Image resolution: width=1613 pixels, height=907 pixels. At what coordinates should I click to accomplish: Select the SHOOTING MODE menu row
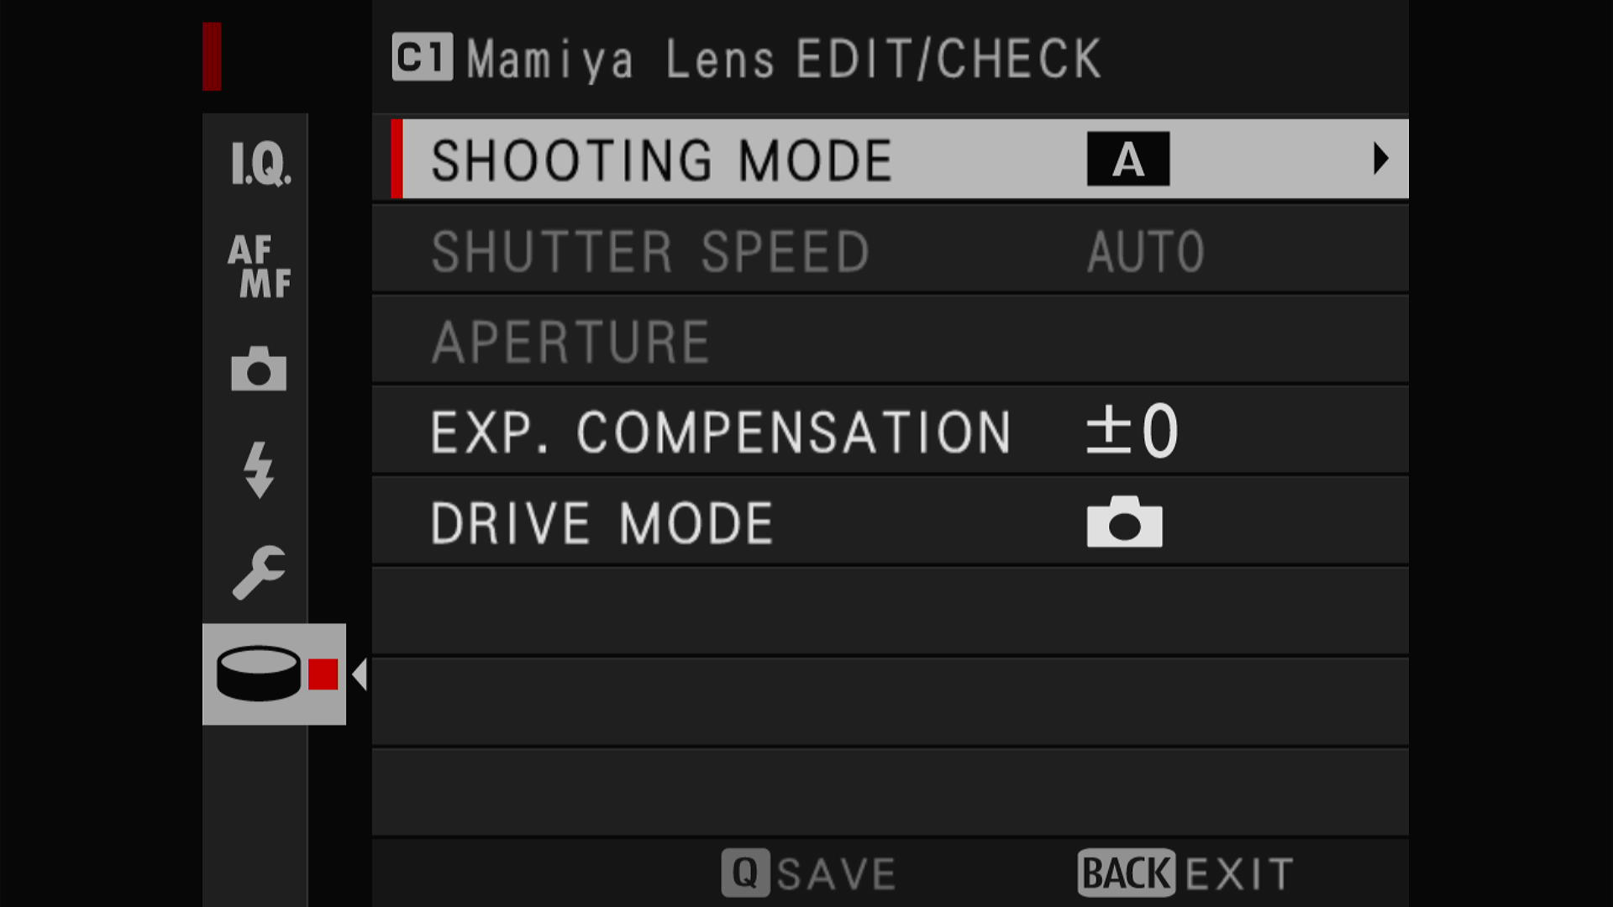tap(900, 159)
